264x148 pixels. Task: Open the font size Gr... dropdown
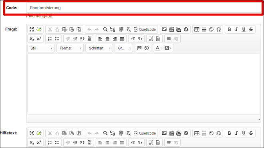(x=124, y=48)
